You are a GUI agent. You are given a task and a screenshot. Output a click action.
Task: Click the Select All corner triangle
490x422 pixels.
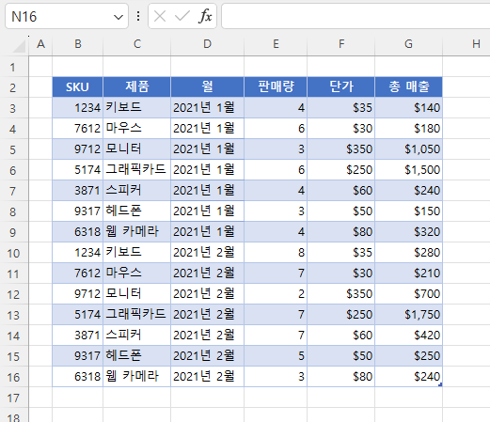click(x=19, y=46)
